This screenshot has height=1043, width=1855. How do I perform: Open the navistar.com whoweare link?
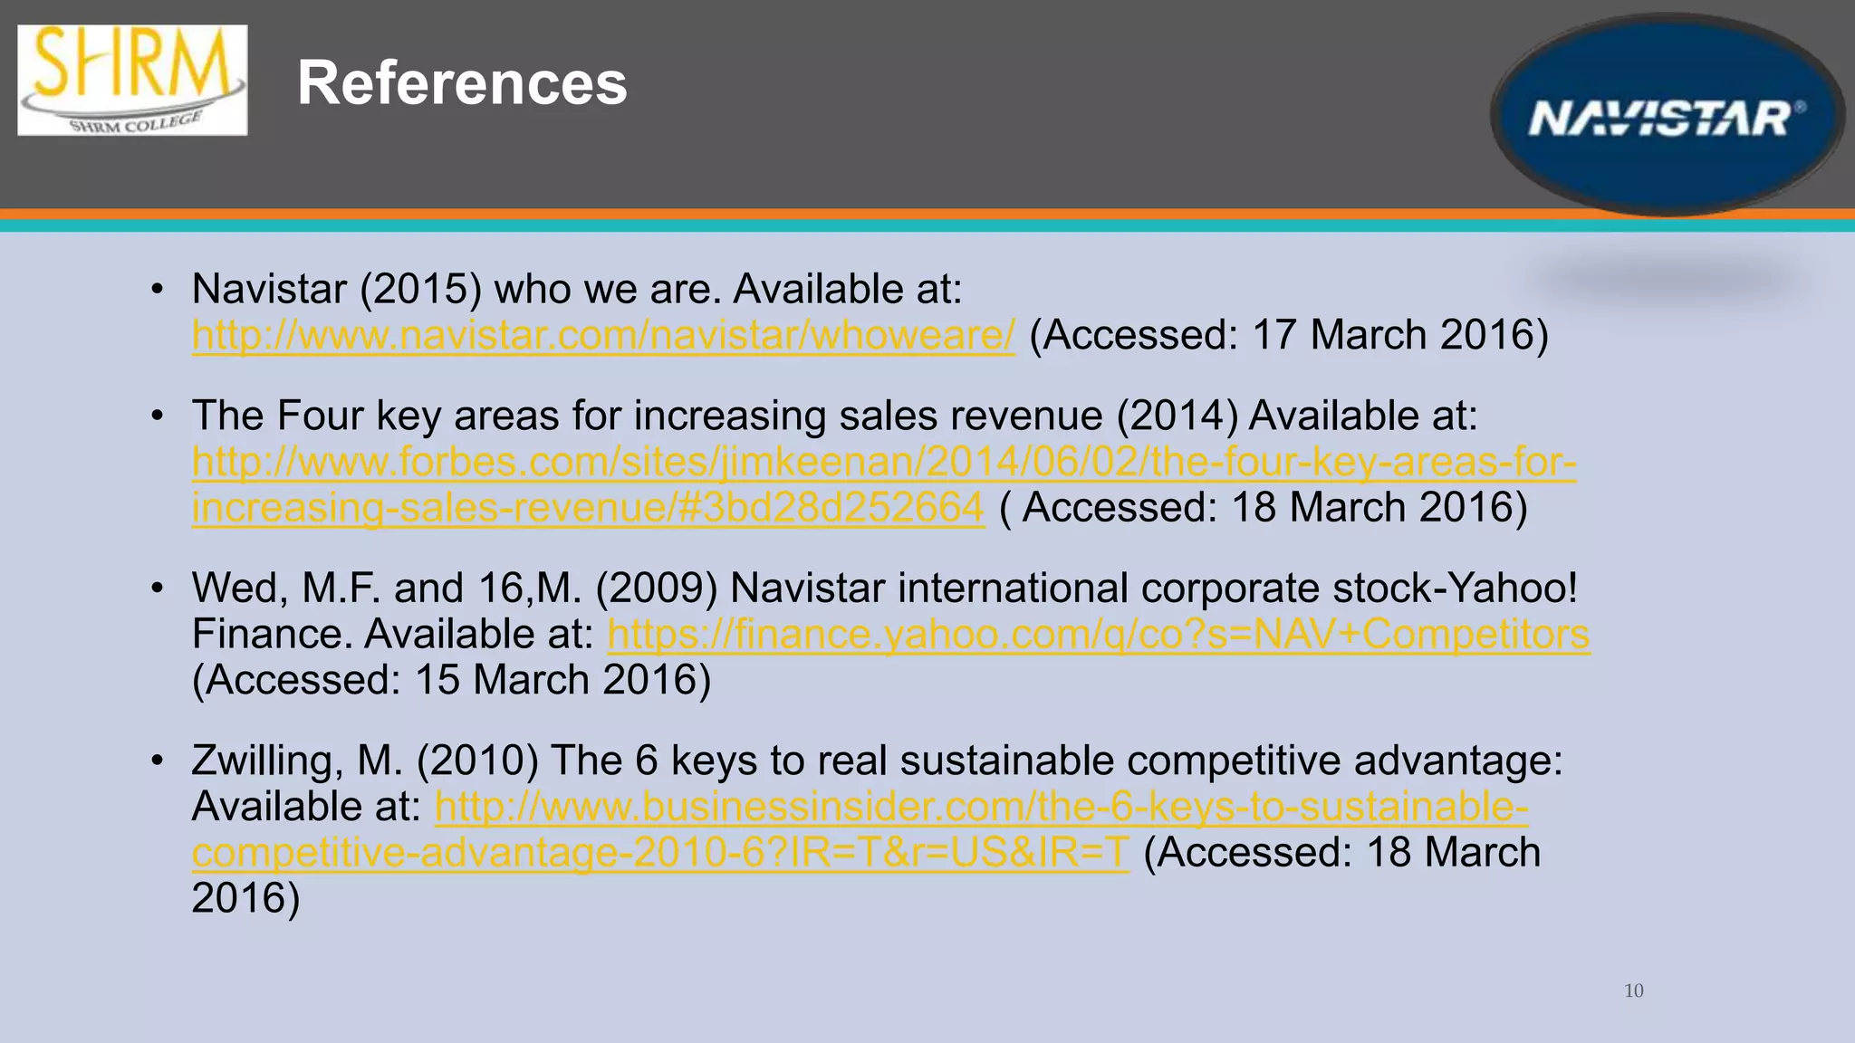[x=603, y=335]
